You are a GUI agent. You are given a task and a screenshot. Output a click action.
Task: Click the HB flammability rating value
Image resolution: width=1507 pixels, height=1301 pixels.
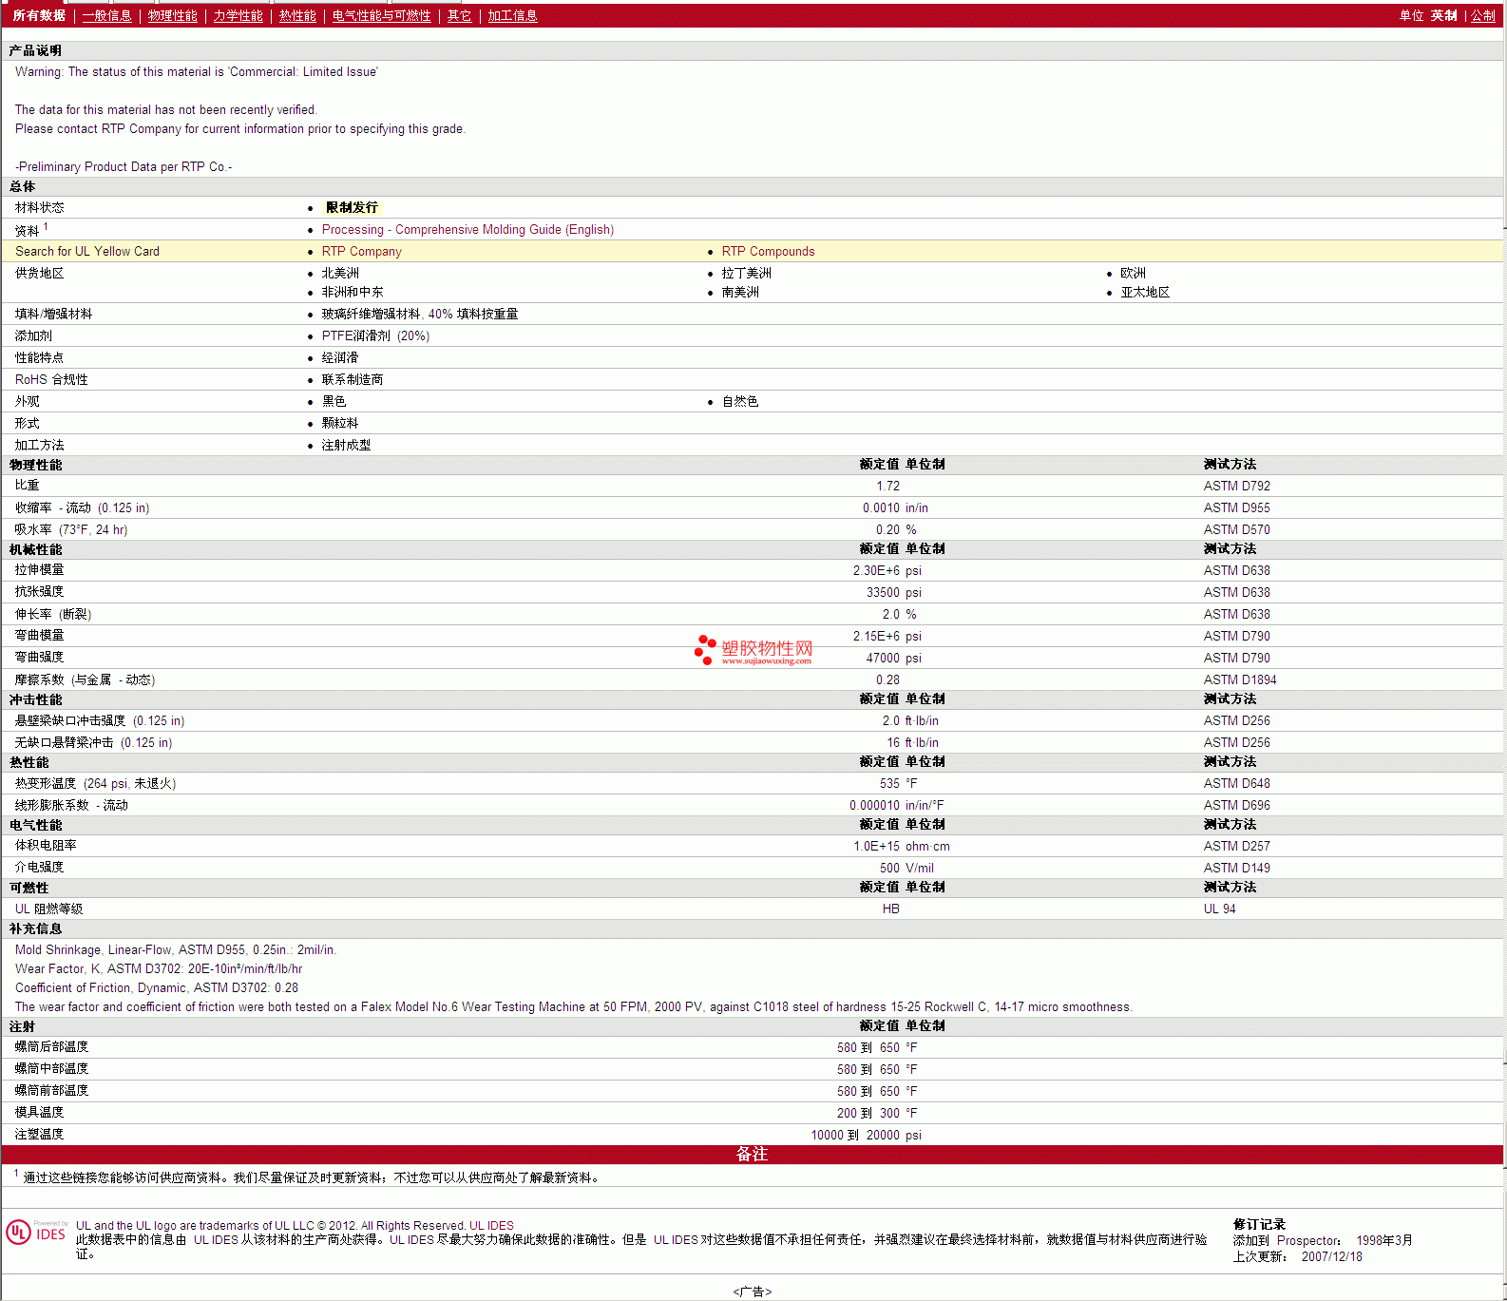pos(890,909)
